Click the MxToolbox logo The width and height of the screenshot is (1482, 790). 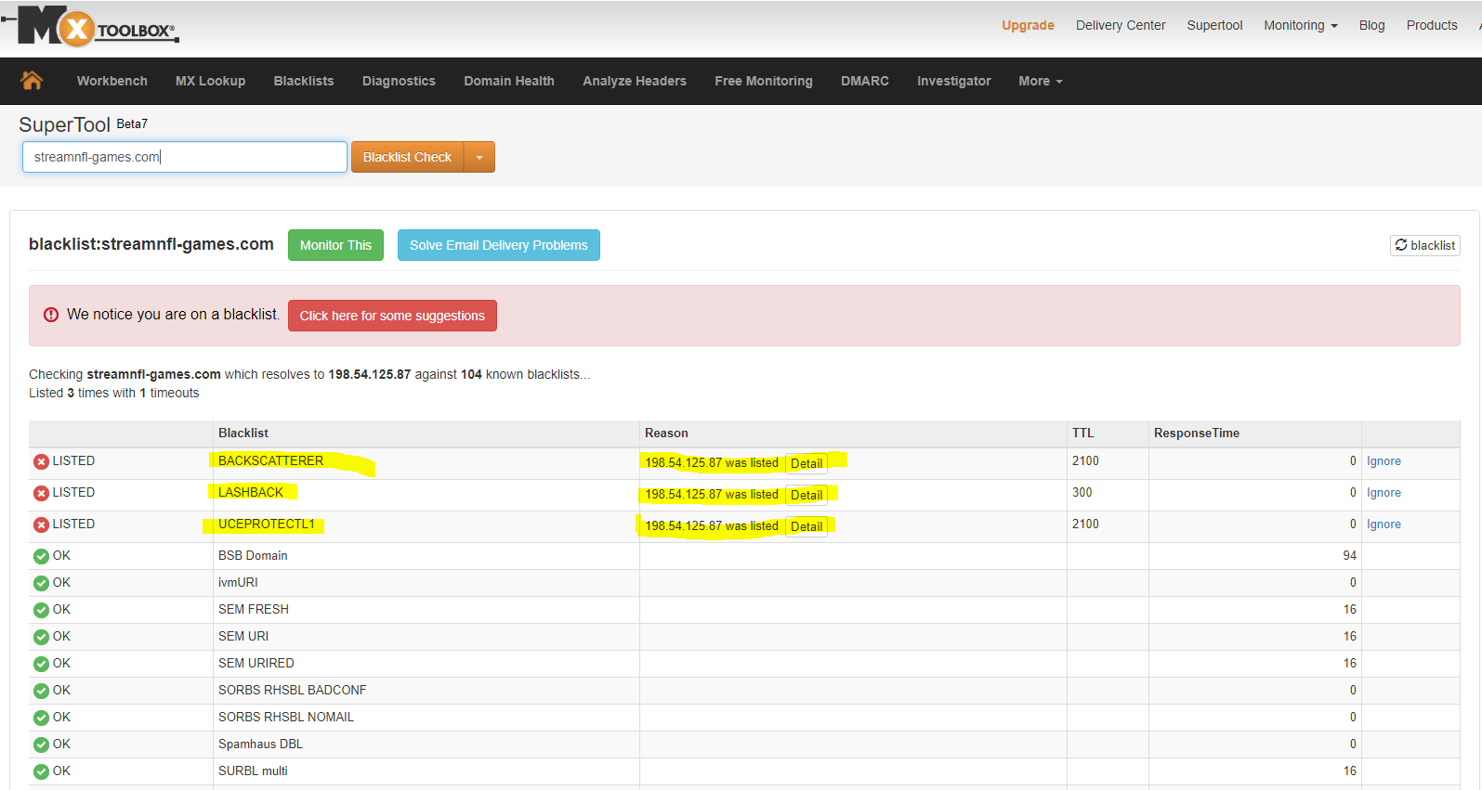pos(91,26)
